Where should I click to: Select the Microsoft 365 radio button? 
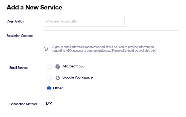coord(49,67)
